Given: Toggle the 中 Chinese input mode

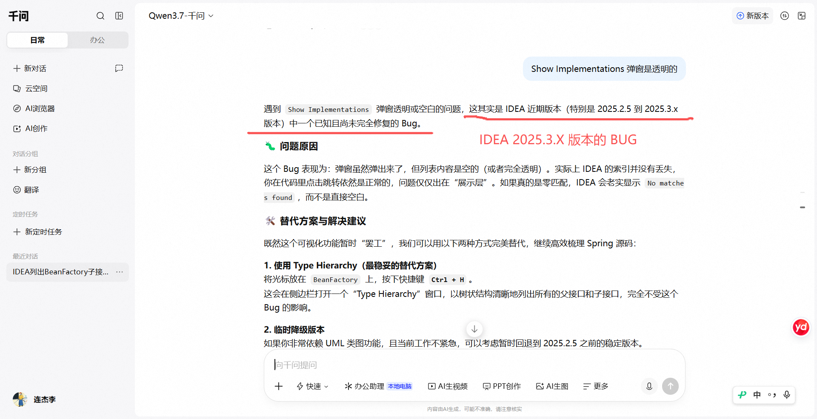Looking at the screenshot, I should [x=757, y=395].
